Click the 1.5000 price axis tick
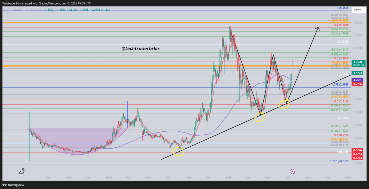369x189 pixels. click(x=357, y=125)
